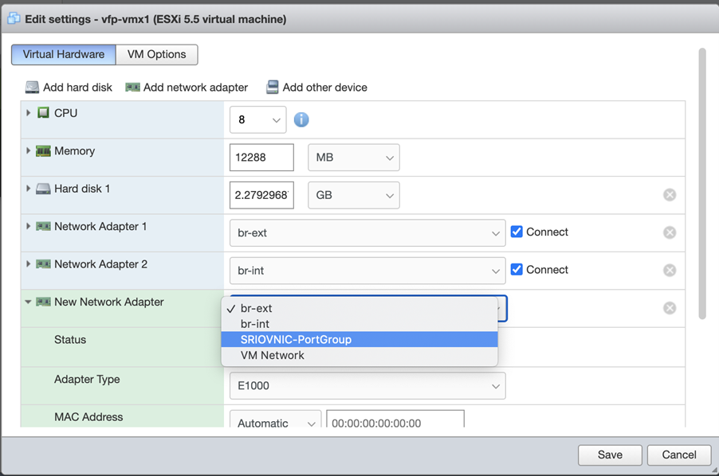Expand the CPU settings row
Screen dimensions: 719x476
29,113
